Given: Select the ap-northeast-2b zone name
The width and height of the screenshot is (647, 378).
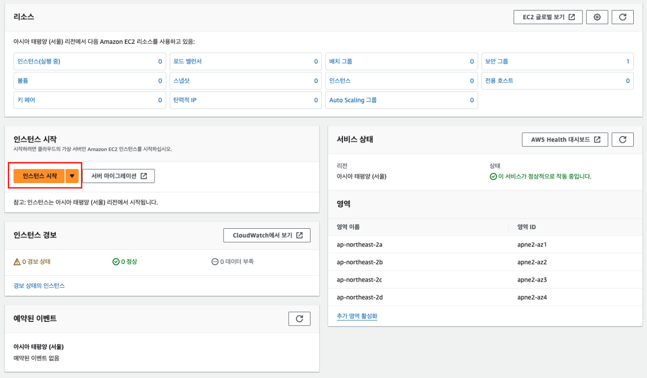Looking at the screenshot, I should pyautogui.click(x=359, y=262).
